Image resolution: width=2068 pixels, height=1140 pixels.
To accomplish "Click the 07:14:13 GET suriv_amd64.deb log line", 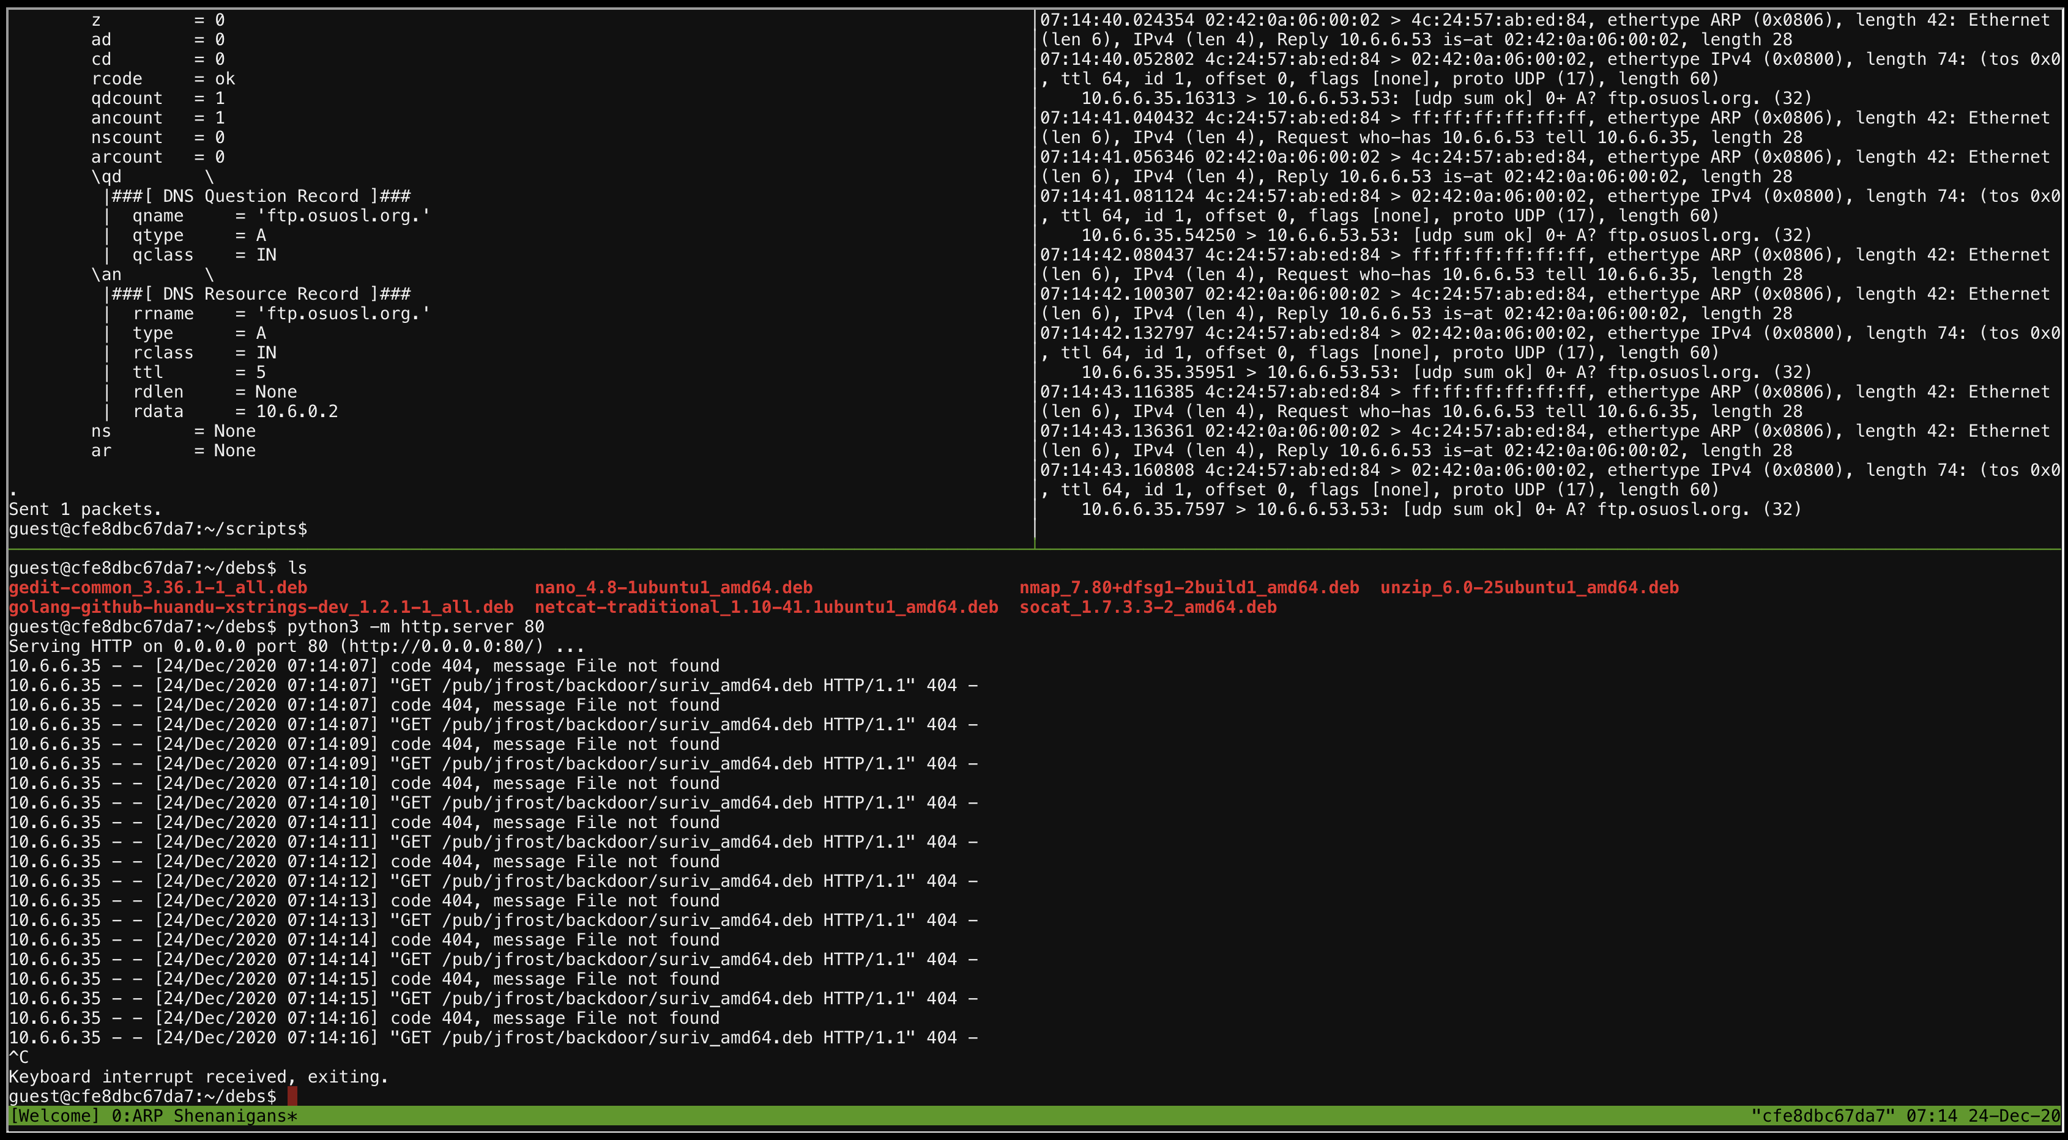I will [x=493, y=920].
